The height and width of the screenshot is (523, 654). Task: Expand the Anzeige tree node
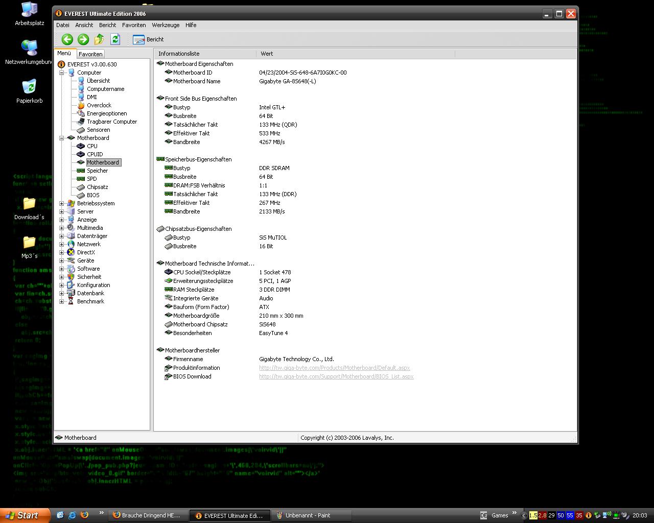62,220
